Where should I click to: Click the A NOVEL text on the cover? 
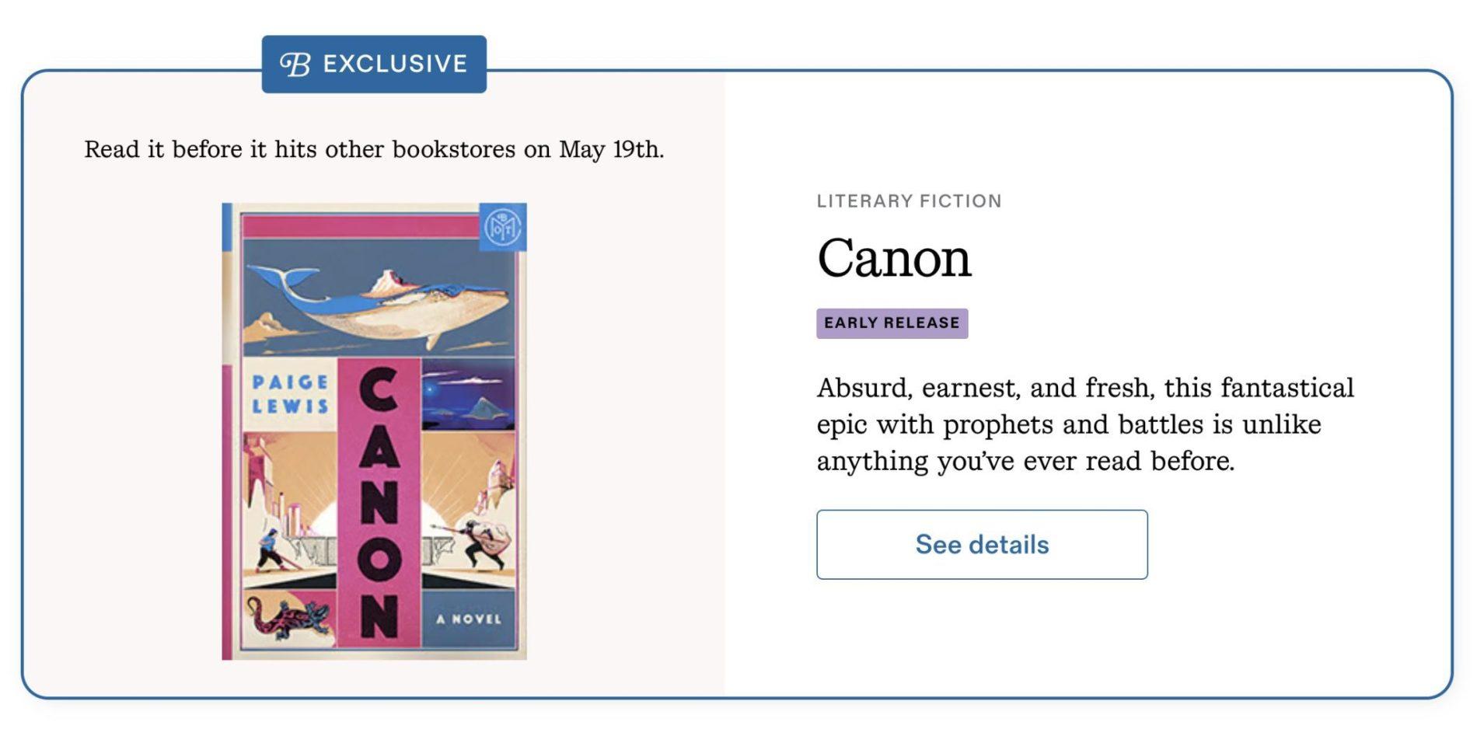pos(469,619)
